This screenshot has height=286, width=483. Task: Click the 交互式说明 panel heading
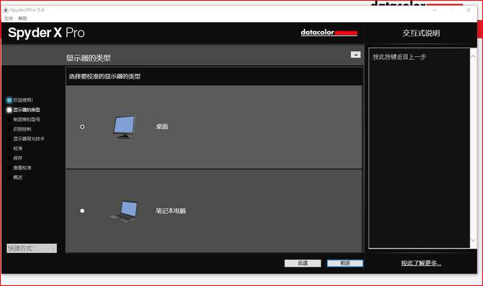(x=421, y=33)
